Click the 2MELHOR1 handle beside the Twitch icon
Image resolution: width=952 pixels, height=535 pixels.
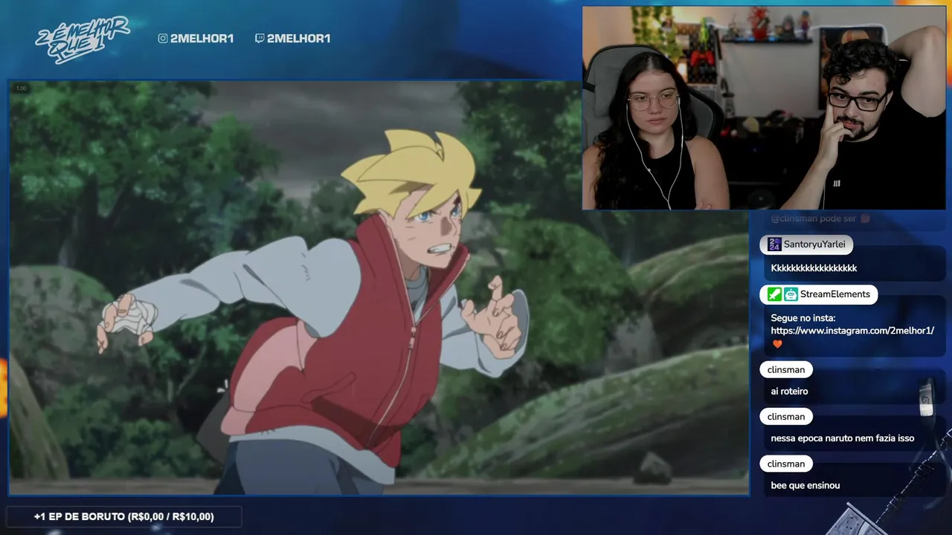[298, 39]
